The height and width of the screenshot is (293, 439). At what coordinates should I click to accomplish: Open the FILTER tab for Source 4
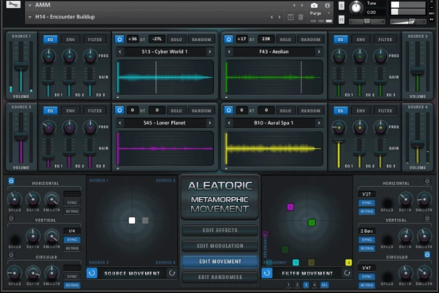tap(385, 110)
